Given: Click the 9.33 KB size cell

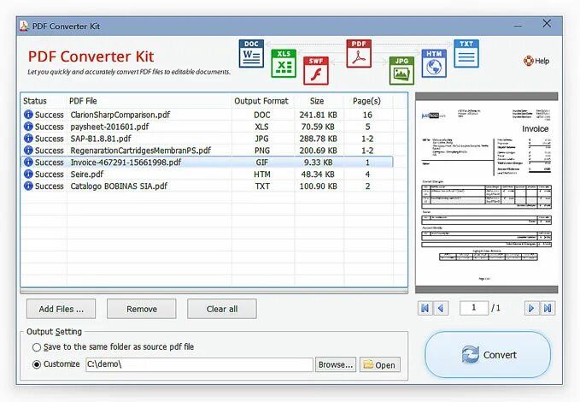Looking at the screenshot, I should tap(318, 163).
